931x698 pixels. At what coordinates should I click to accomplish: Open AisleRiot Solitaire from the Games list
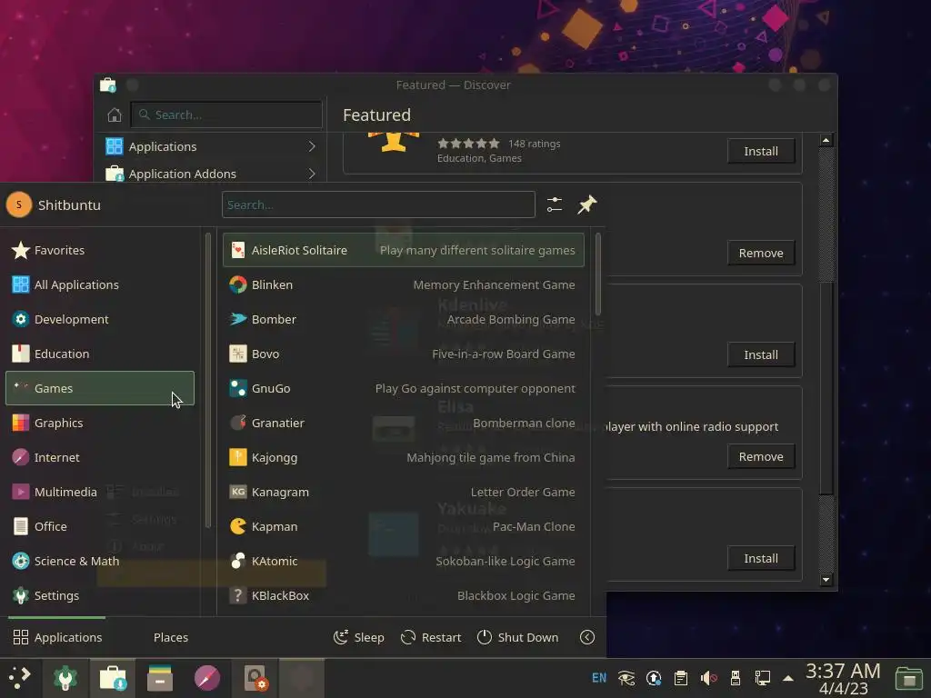403,250
